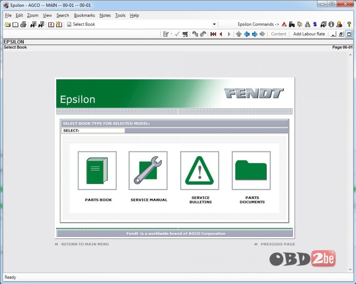Click the blue back arrow
Screen dimensions: 356x284
pyautogui.click(x=247, y=34)
